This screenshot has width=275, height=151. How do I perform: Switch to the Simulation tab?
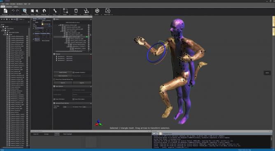tap(9, 7)
